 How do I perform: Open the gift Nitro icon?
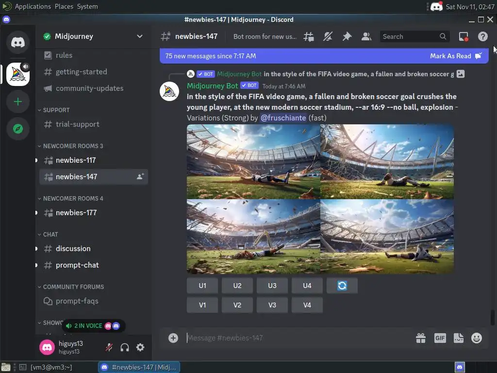(421, 338)
